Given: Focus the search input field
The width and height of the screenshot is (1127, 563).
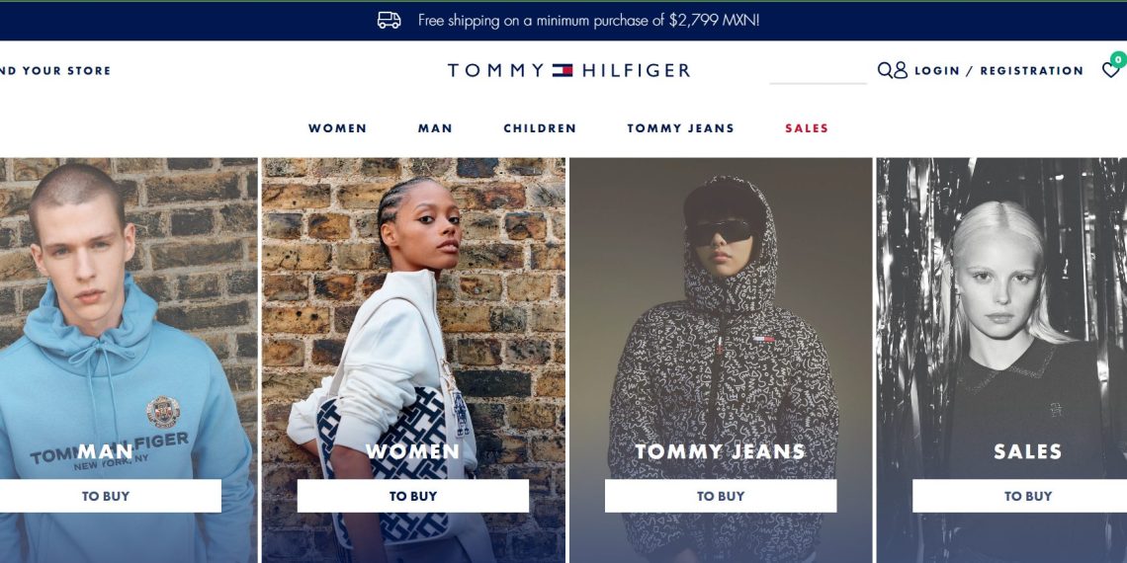Looking at the screenshot, I should pos(818,72).
